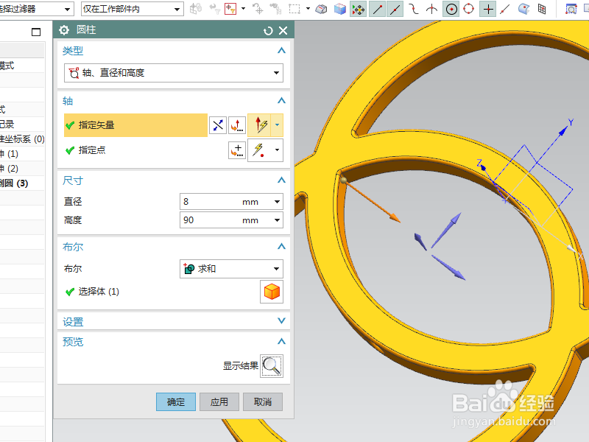Select the Line tool on the toolbar
This screenshot has width=589, height=442.
[375, 10]
